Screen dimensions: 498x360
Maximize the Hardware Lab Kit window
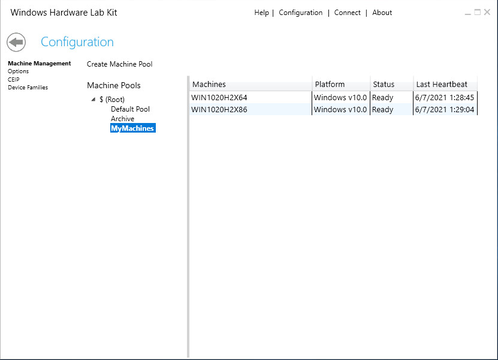478,13
